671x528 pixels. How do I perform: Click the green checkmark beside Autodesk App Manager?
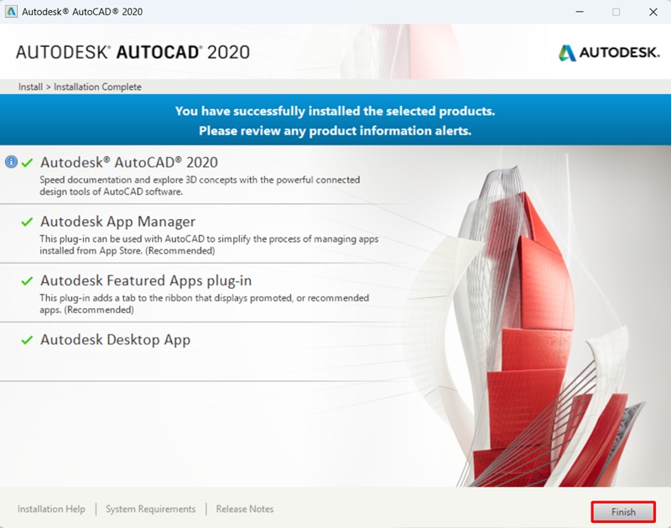(27, 222)
